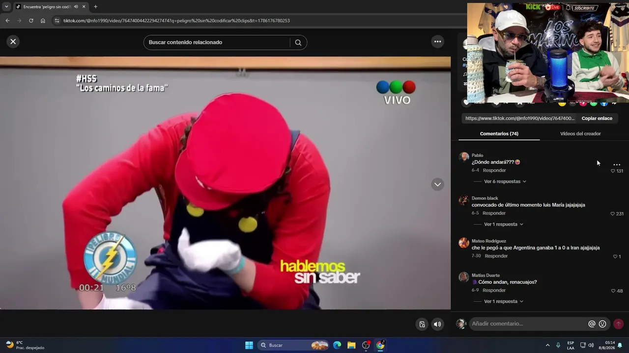Copy the video link with Copiar enlace
This screenshot has height=353, width=629.
point(597,118)
